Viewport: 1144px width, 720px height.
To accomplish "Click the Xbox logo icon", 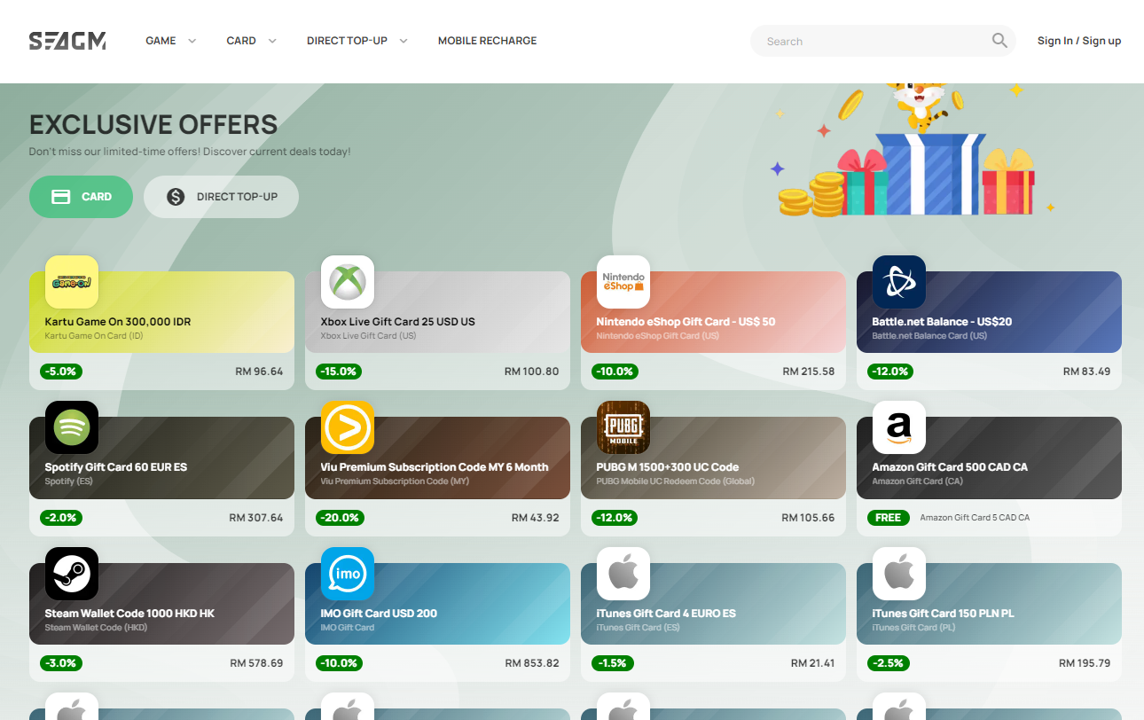I will (x=348, y=282).
